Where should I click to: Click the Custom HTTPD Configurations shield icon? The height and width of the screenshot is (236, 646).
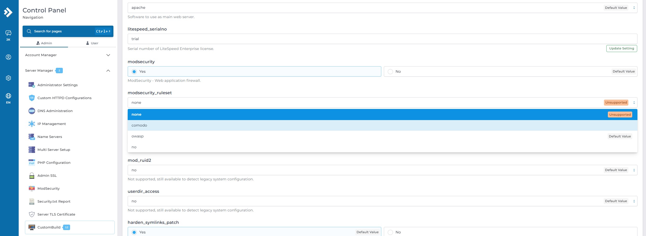32,98
